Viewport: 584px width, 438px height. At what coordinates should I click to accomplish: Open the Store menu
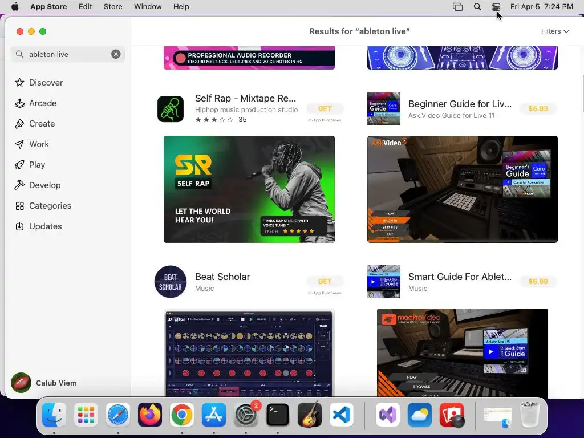[113, 7]
